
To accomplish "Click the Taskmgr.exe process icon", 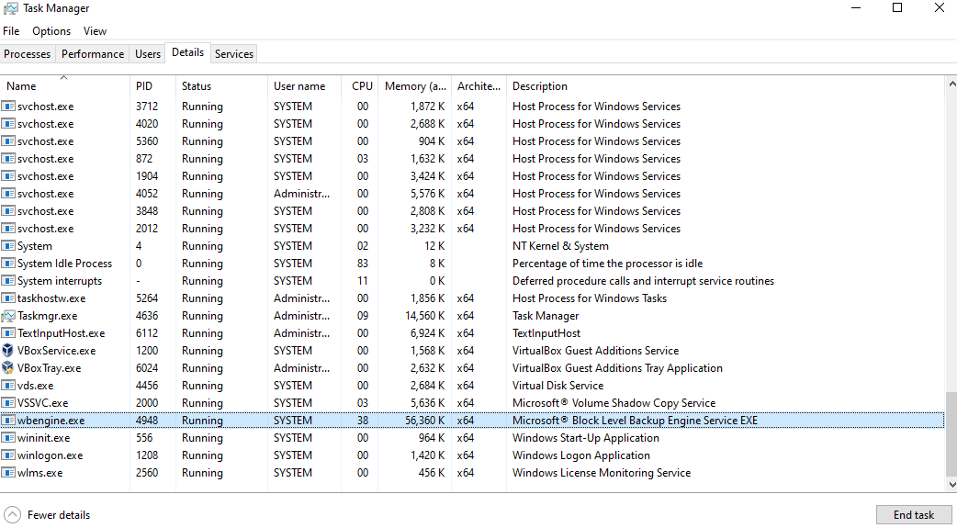I will coord(8,316).
